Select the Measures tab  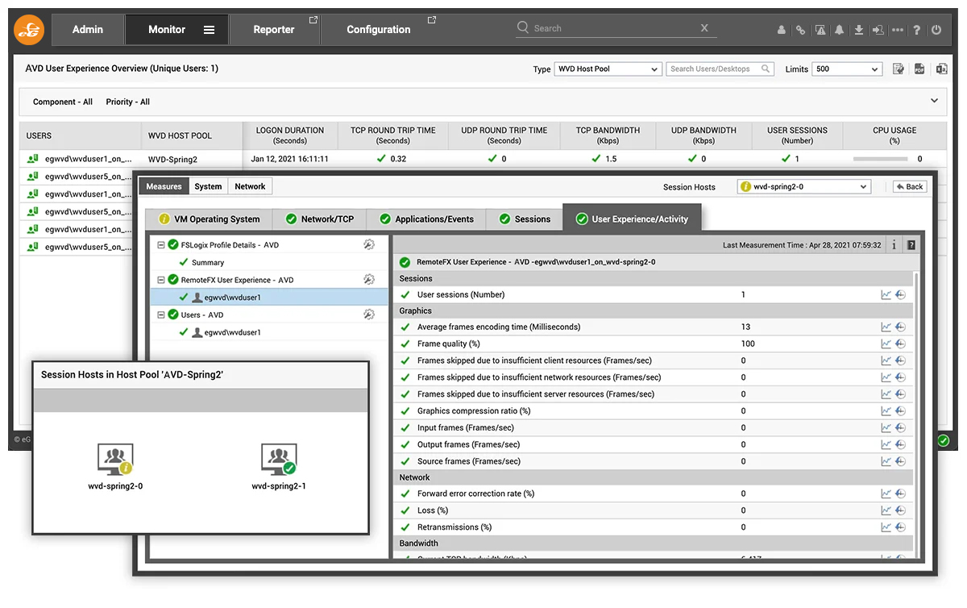point(164,186)
